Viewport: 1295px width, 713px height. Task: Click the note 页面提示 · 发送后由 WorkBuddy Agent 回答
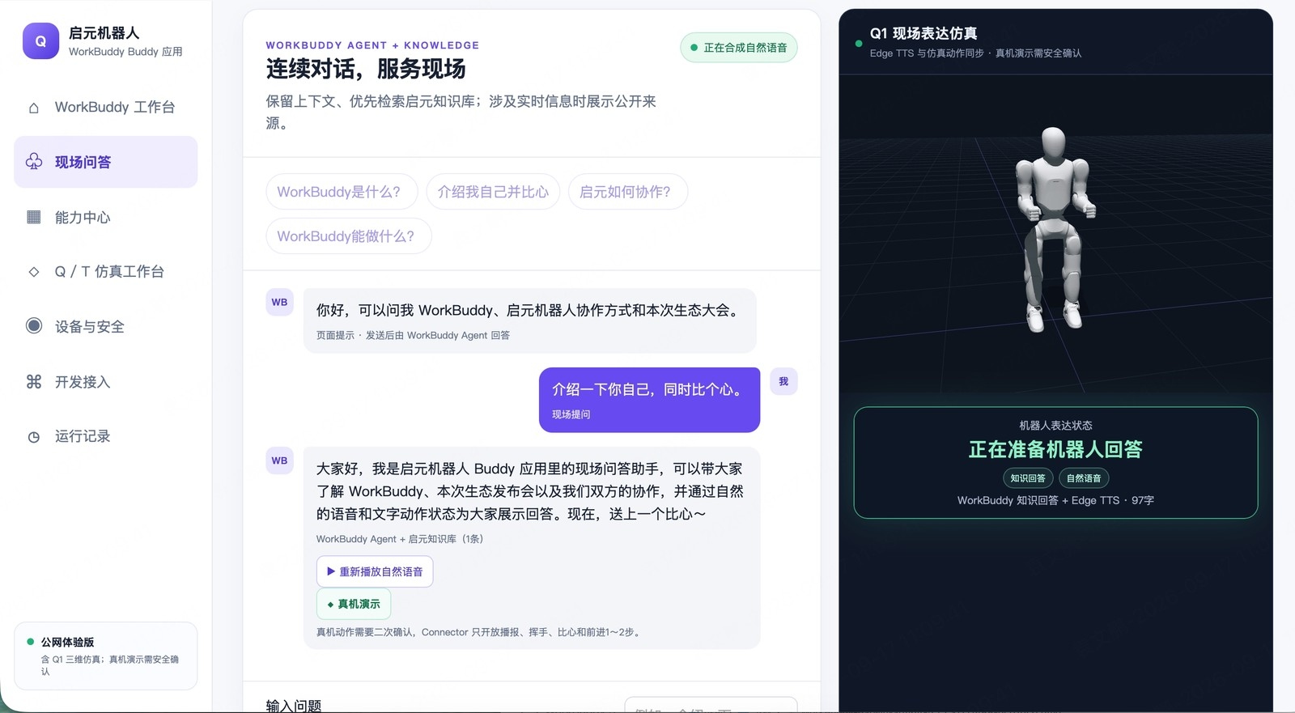pos(413,335)
